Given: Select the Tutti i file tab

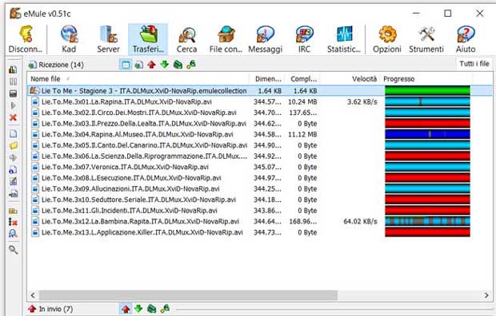Looking at the screenshot, I should pos(474,64).
